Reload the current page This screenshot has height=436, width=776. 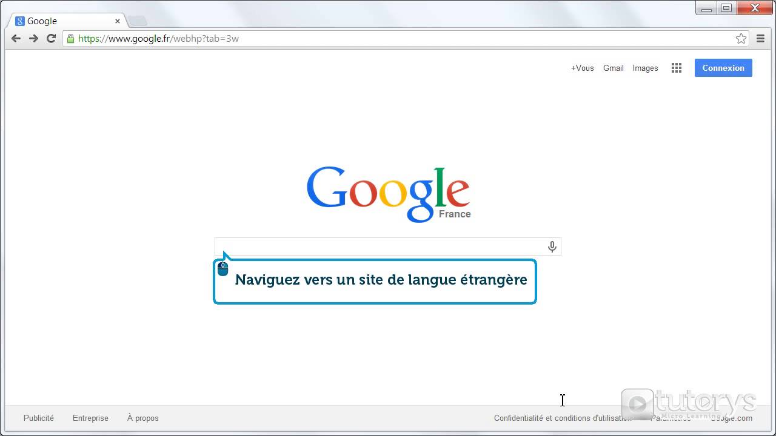(x=51, y=38)
